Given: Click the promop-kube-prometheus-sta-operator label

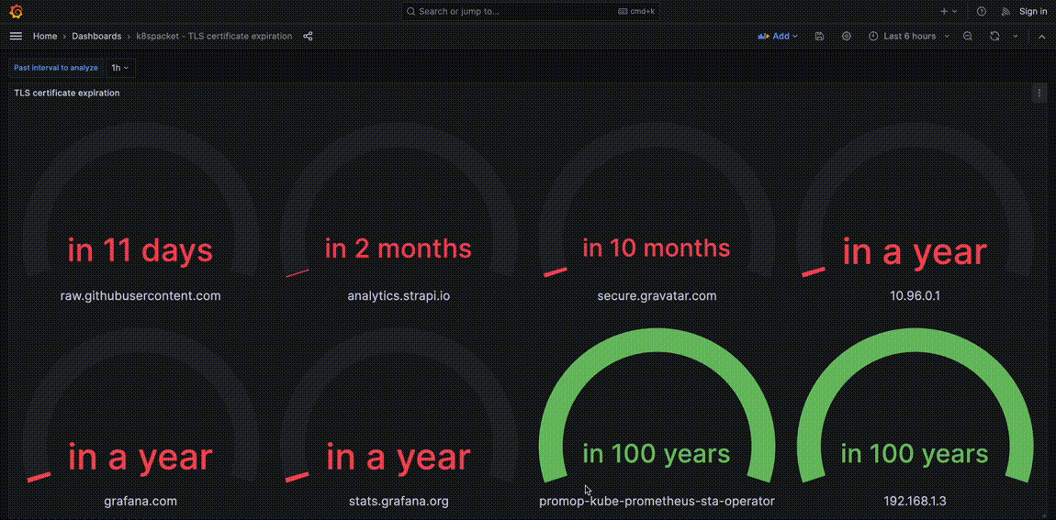Looking at the screenshot, I should coord(657,501).
